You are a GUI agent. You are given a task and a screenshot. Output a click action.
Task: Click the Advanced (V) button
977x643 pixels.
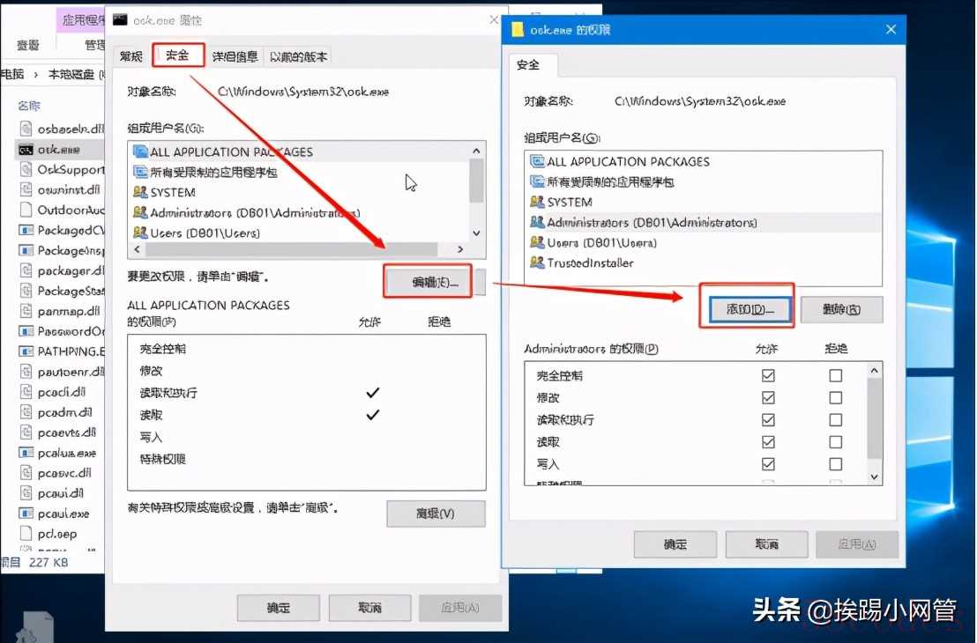(436, 514)
